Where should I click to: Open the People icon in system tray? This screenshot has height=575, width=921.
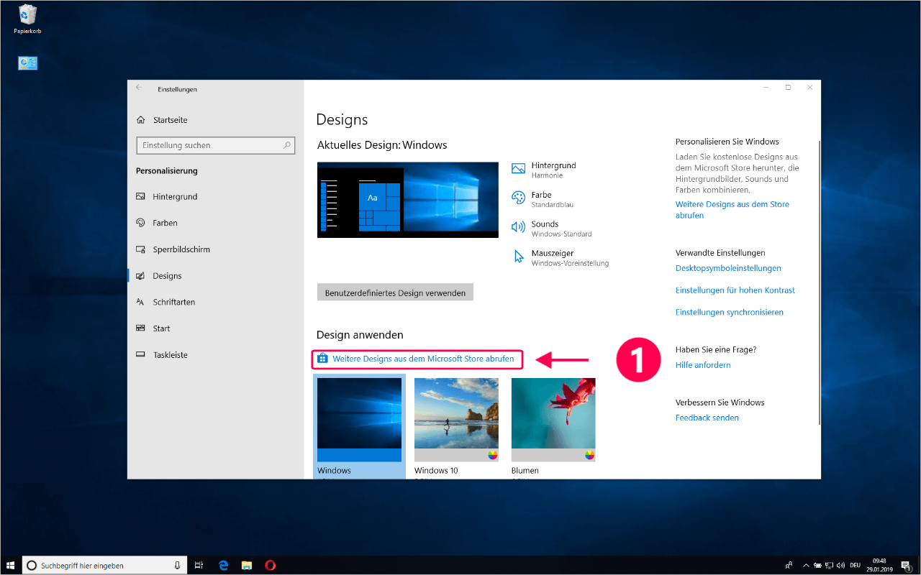[789, 565]
